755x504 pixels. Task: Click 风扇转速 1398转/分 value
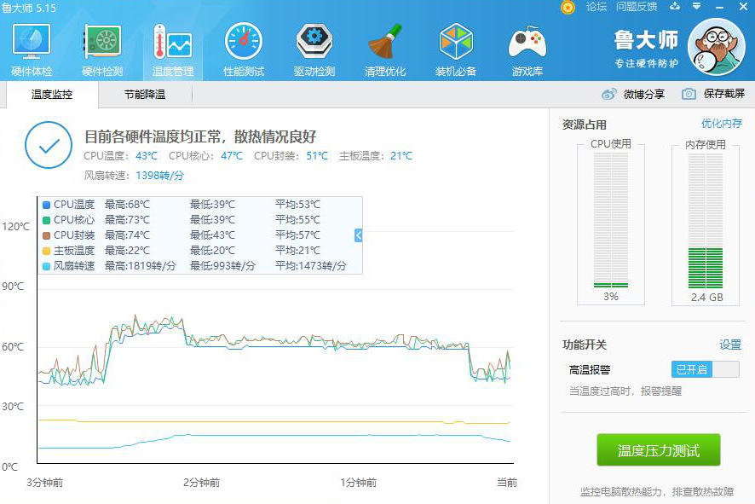click(x=159, y=176)
